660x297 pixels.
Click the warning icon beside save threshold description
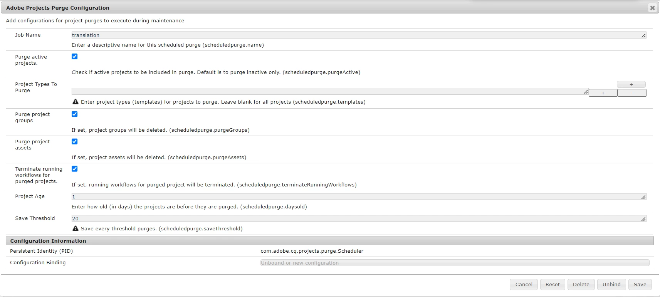click(76, 228)
